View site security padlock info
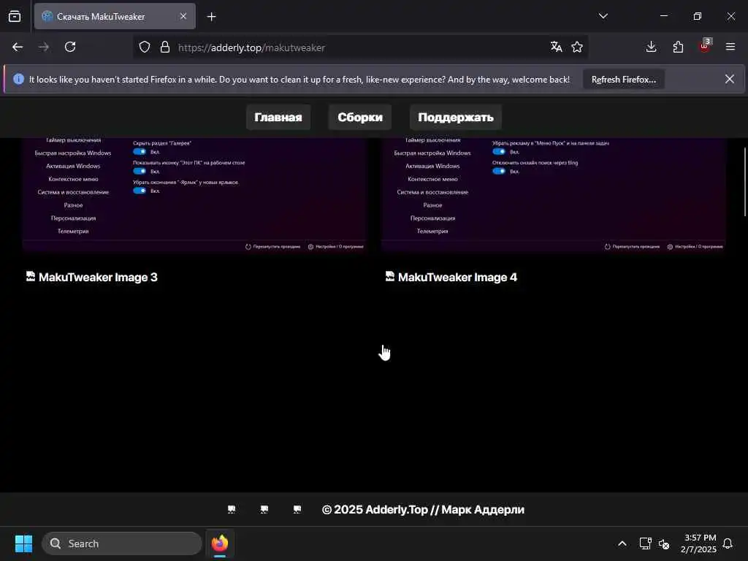This screenshot has width=748, height=561. point(165,47)
